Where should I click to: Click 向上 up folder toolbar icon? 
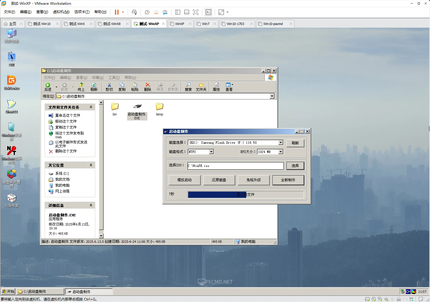(x=81, y=87)
